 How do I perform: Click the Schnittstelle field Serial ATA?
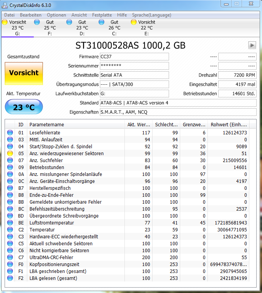(x=134, y=75)
